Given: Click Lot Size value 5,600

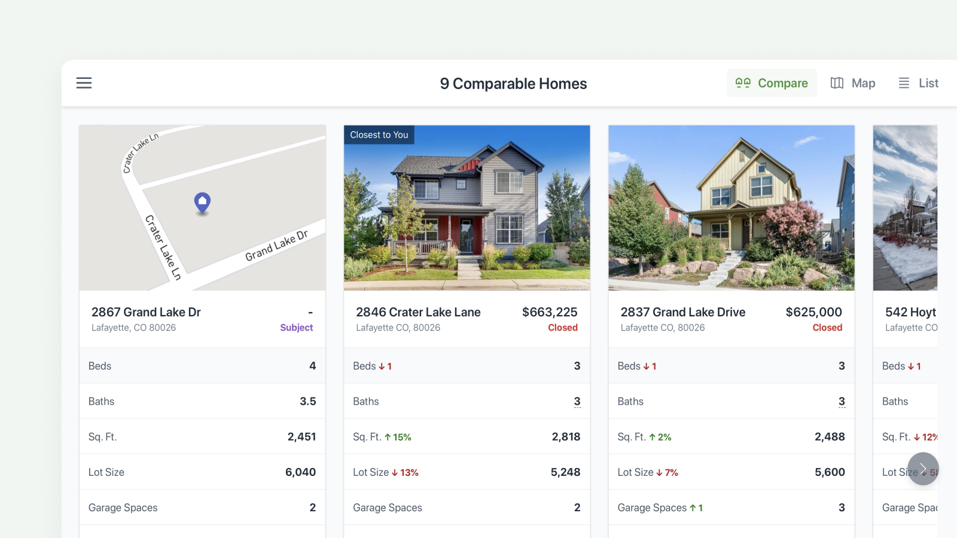Looking at the screenshot, I should pos(830,472).
